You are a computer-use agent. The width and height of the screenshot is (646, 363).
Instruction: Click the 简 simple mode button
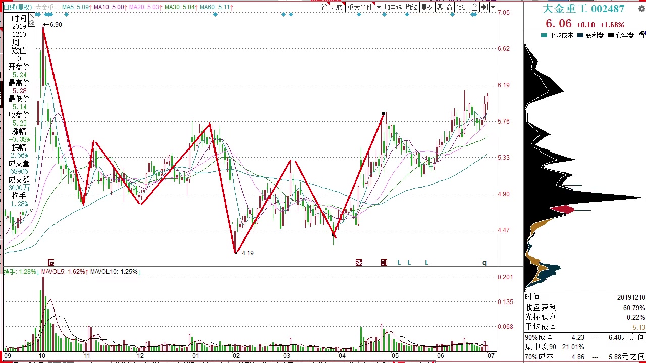(x=325, y=7)
